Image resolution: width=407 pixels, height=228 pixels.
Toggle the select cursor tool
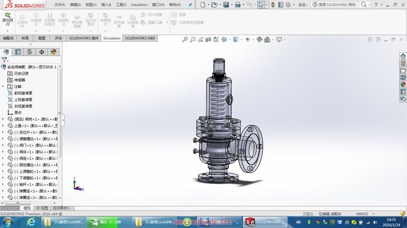(261, 5)
